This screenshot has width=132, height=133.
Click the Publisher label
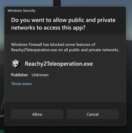tap(19, 75)
